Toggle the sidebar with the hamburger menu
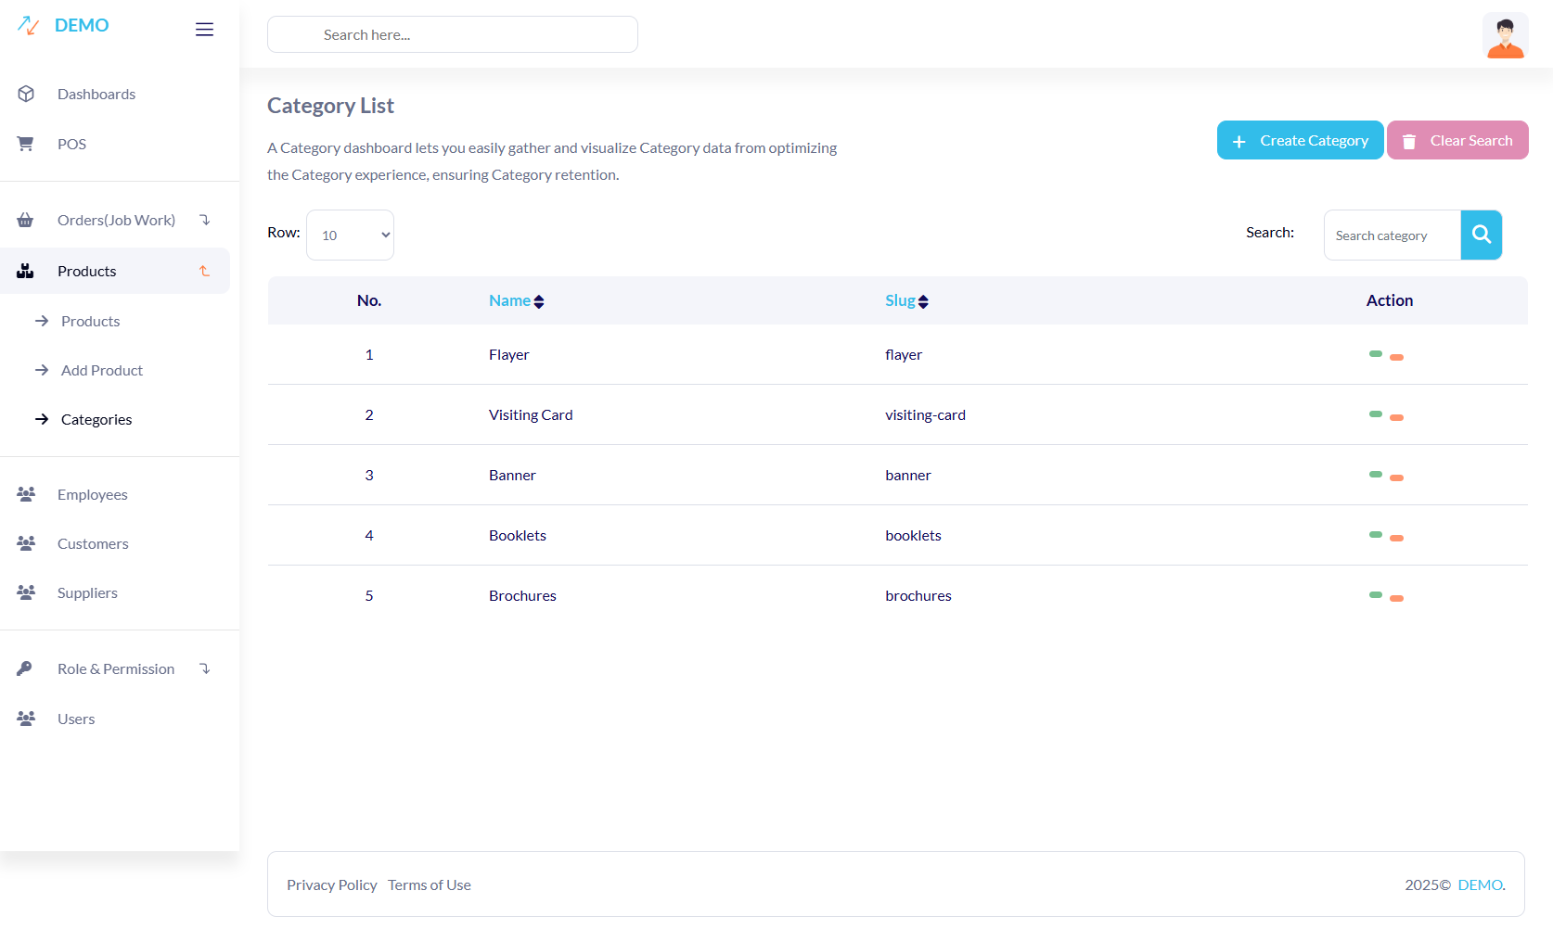Image resolution: width=1553 pixels, height=929 pixels. 204,30
